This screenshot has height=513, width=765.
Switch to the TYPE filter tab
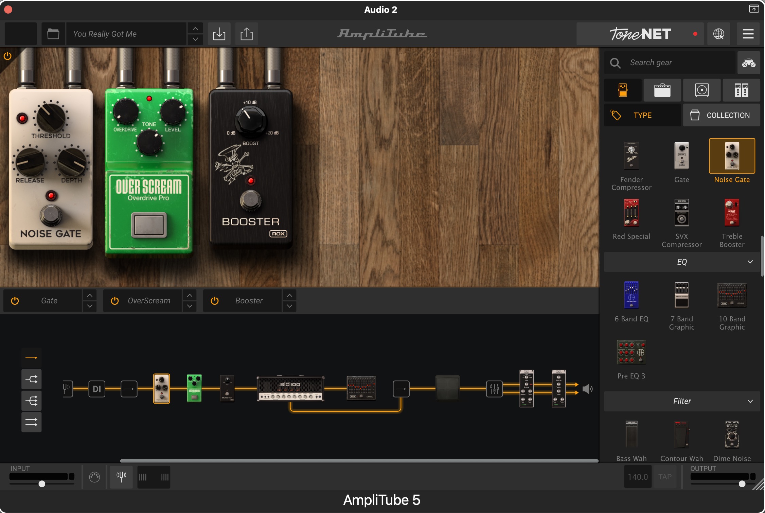point(643,115)
